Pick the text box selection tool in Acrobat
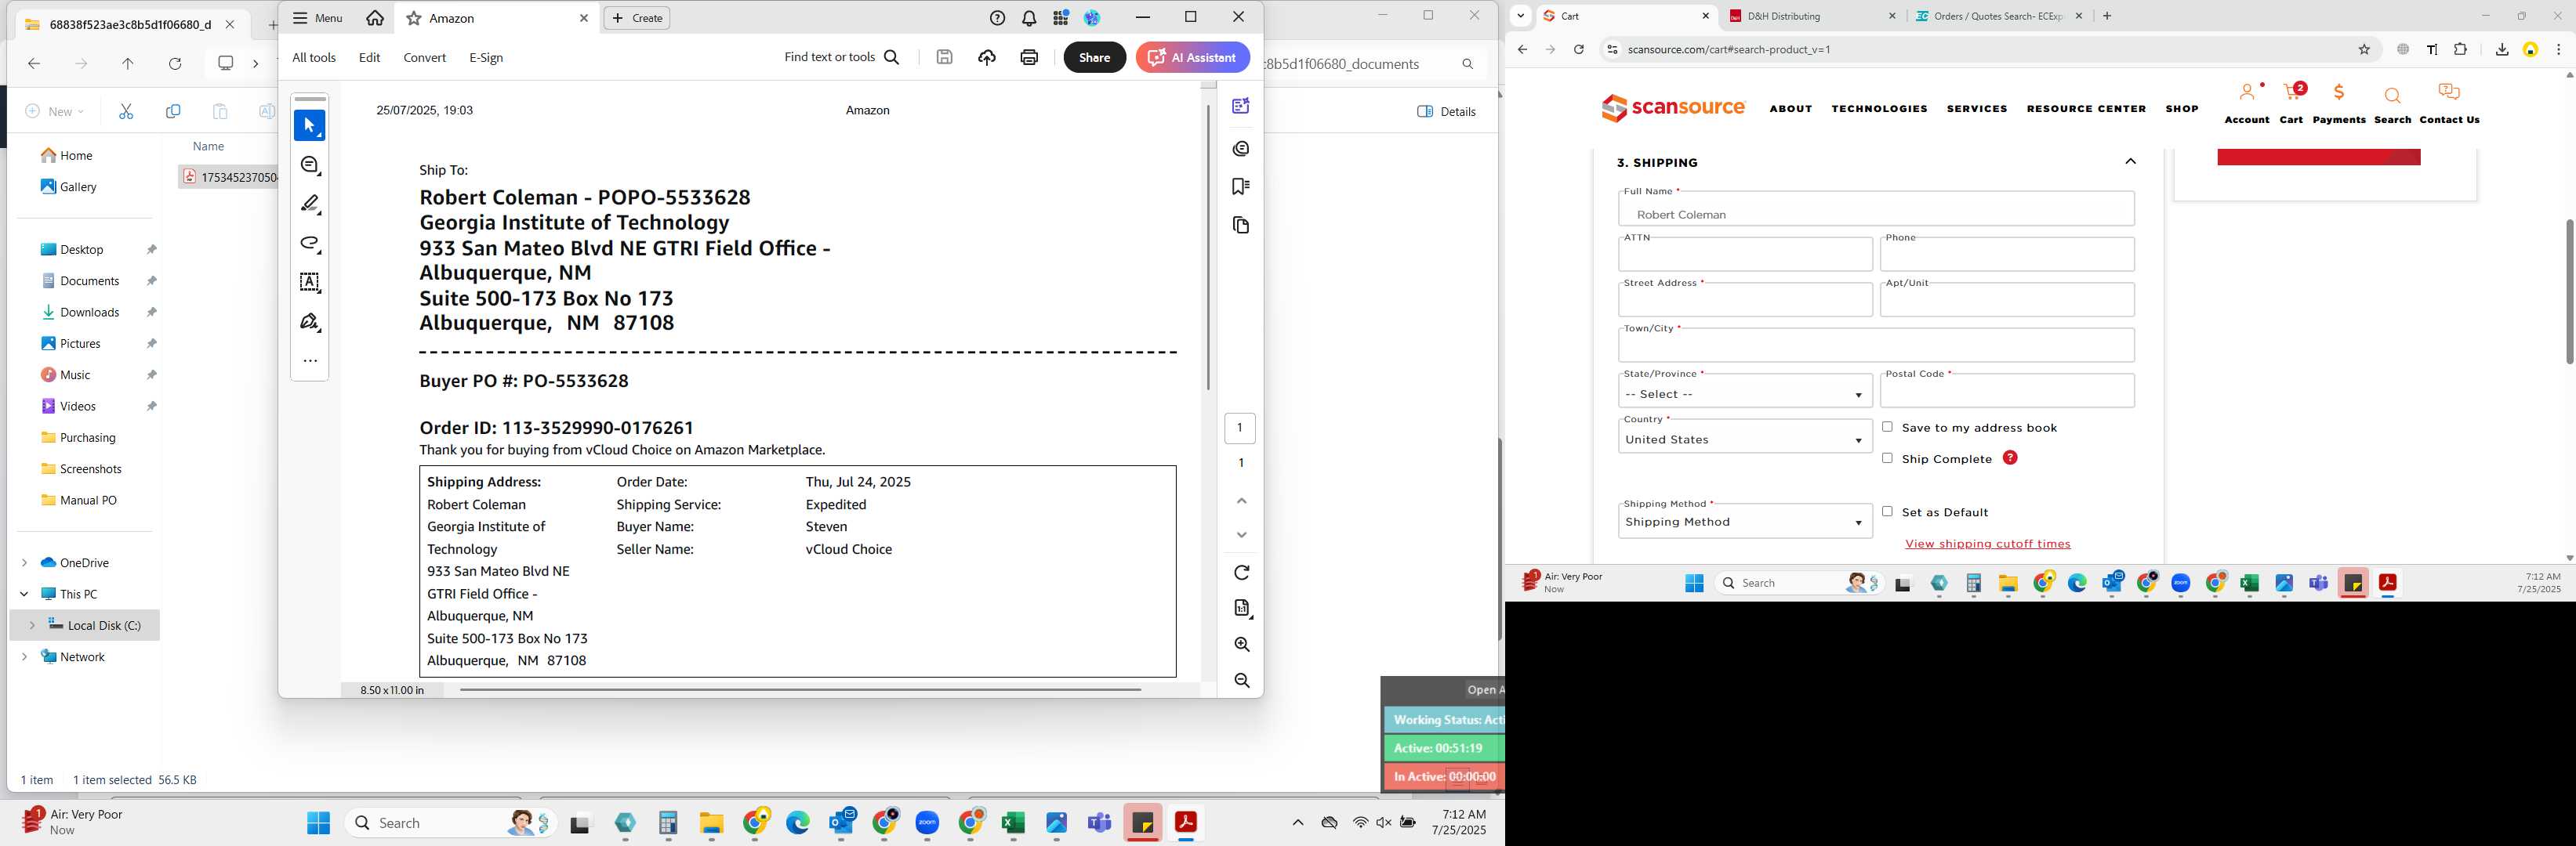Screen dimensions: 2576x846 click(310, 283)
